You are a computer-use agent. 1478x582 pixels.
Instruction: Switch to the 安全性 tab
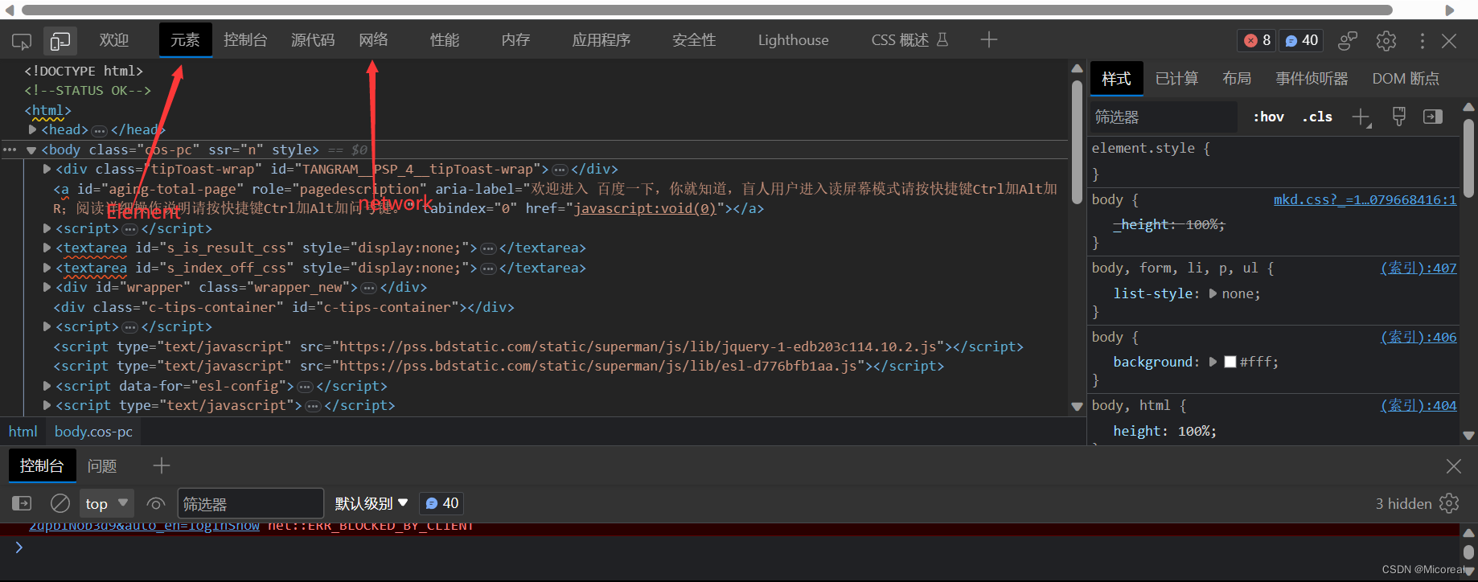[x=694, y=40]
